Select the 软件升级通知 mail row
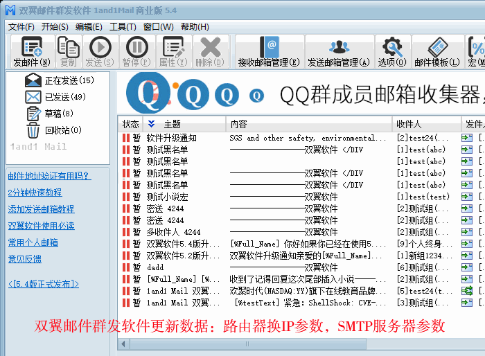Image resolution: width=485 pixels, height=356 pixels. click(x=301, y=138)
